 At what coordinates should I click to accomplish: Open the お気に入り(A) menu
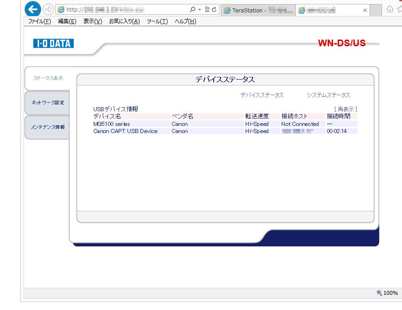[124, 21]
